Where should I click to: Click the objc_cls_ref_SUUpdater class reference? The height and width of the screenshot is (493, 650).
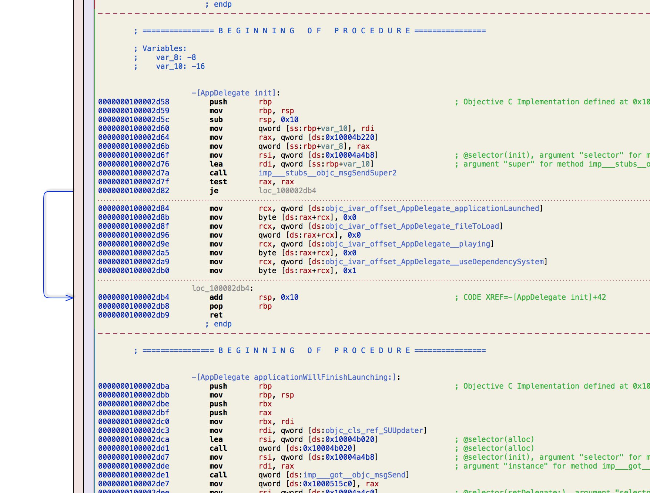point(374,430)
